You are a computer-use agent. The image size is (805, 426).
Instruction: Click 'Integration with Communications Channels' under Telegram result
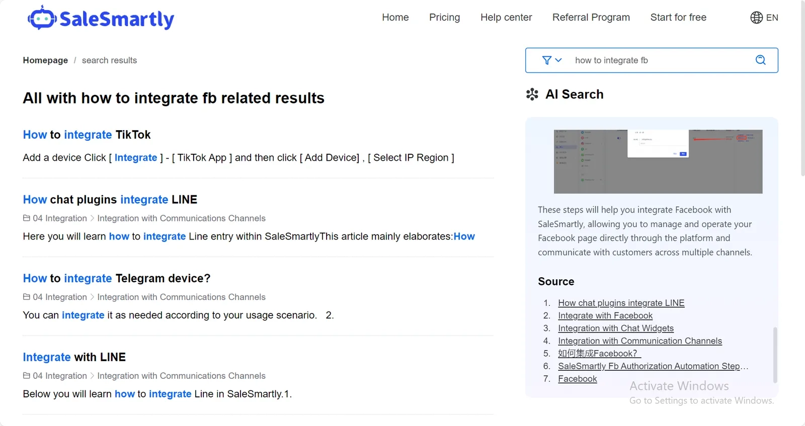(181, 297)
